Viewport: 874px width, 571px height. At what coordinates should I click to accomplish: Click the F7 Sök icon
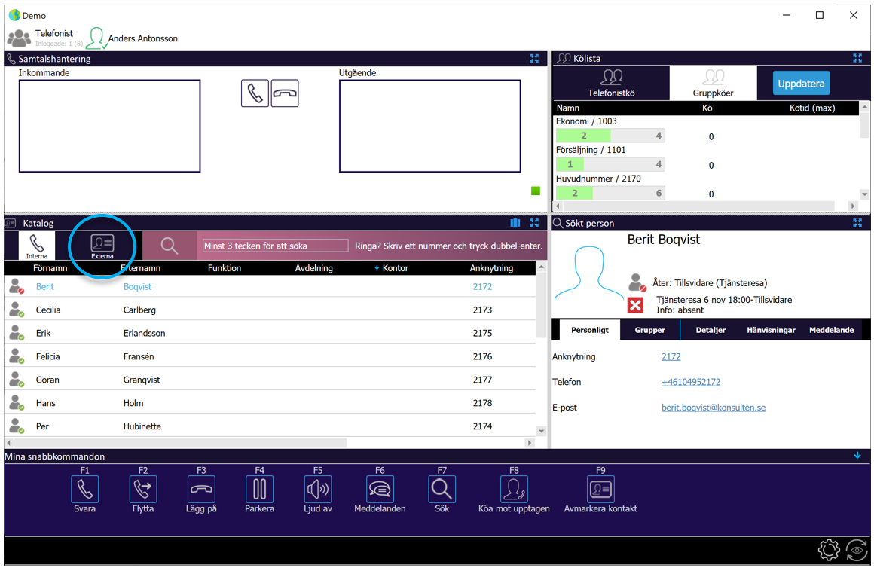[442, 489]
